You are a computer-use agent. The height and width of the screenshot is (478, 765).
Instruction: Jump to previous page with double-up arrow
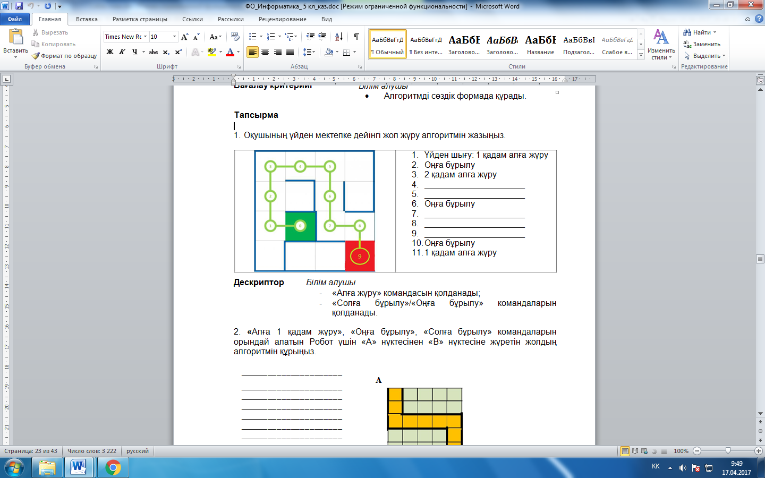click(760, 423)
